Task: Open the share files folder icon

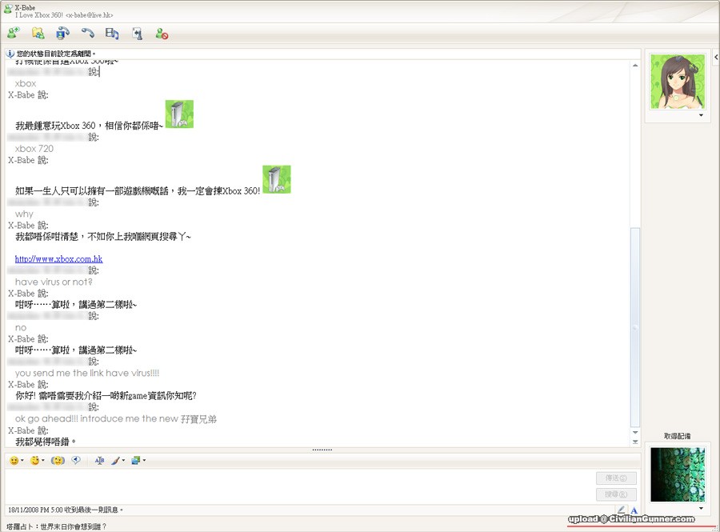Action: tap(38, 34)
